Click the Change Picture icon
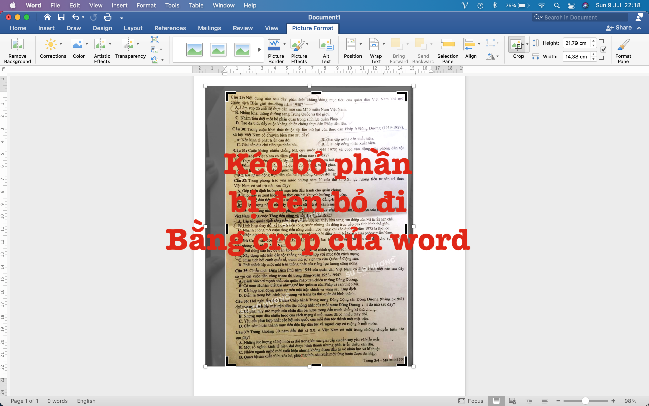This screenshot has height=406, width=649. tap(154, 49)
